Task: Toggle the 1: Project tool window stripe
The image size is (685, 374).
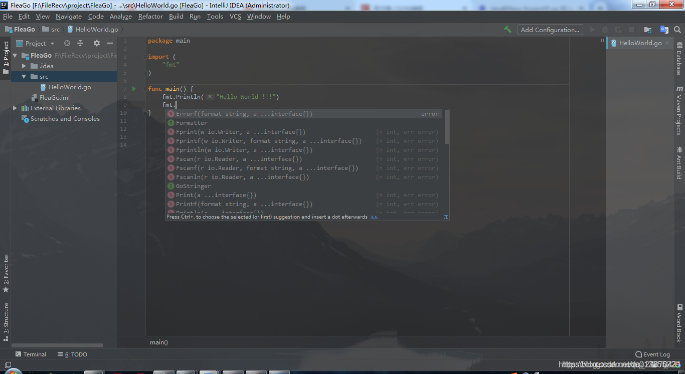Action: pyautogui.click(x=6, y=58)
